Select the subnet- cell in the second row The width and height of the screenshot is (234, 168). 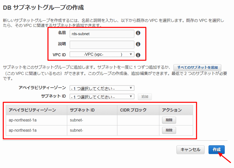point(77,130)
